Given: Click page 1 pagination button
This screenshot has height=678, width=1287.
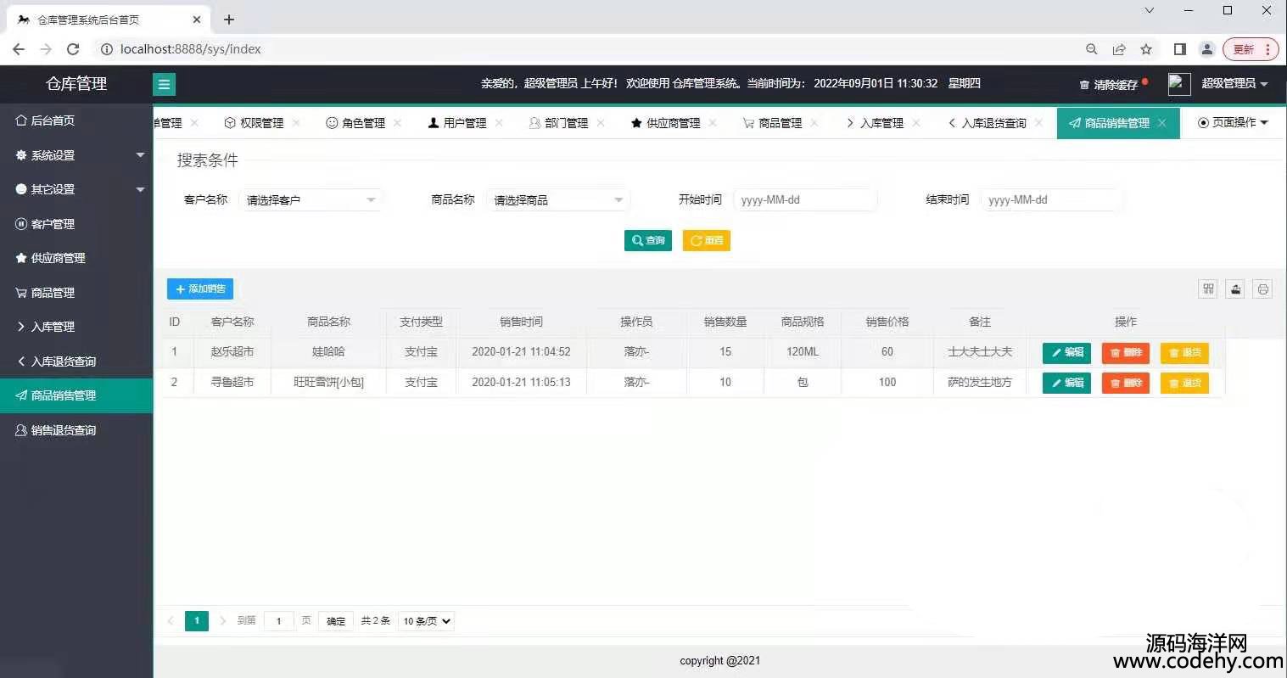Looking at the screenshot, I should click(x=197, y=621).
